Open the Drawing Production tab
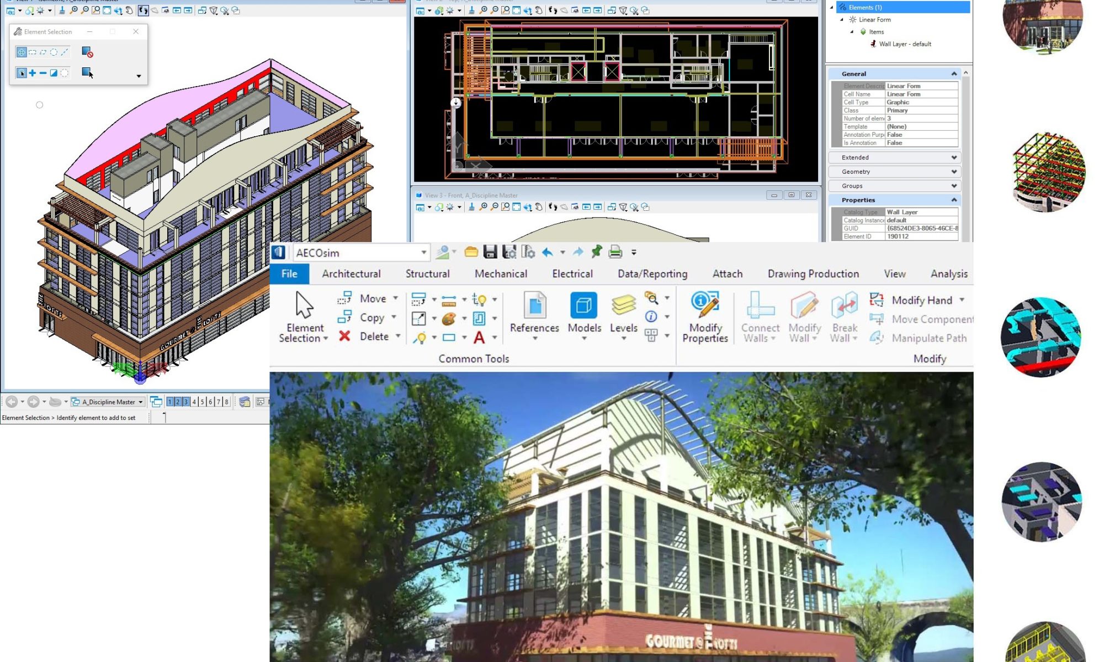The height and width of the screenshot is (662, 1104). click(813, 274)
